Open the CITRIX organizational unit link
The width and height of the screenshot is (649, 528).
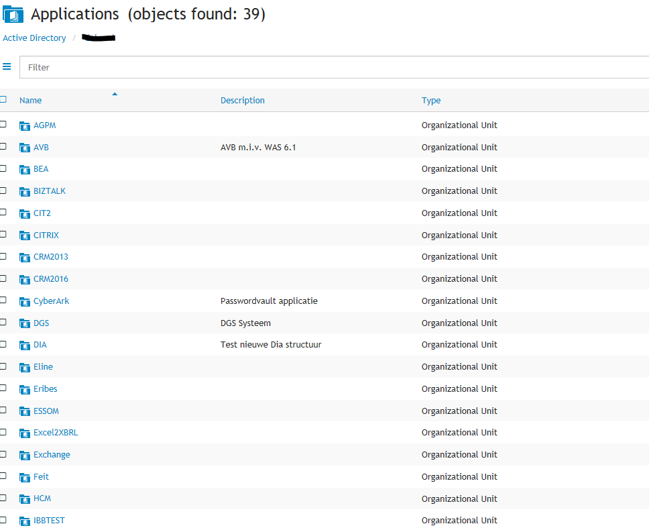[x=46, y=235]
